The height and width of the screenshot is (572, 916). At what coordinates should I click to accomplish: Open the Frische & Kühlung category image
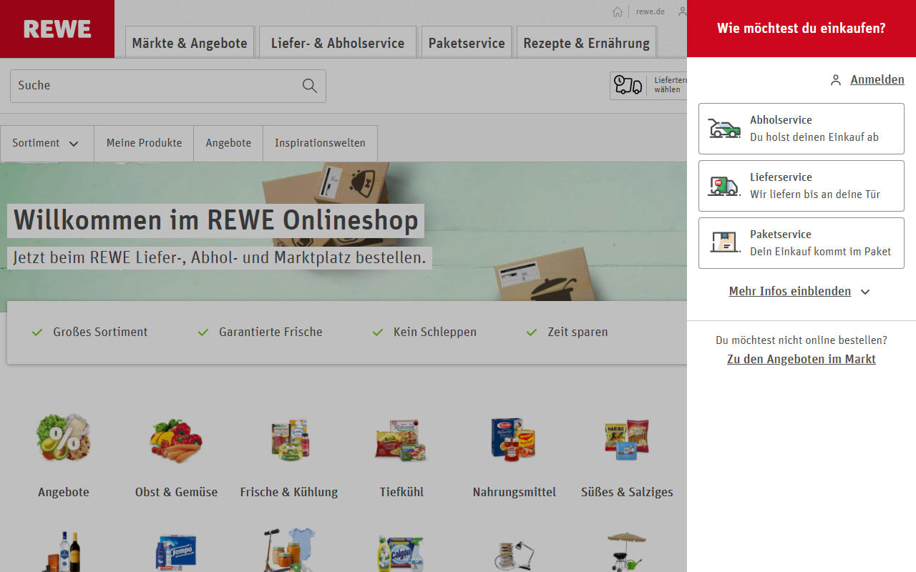click(289, 438)
